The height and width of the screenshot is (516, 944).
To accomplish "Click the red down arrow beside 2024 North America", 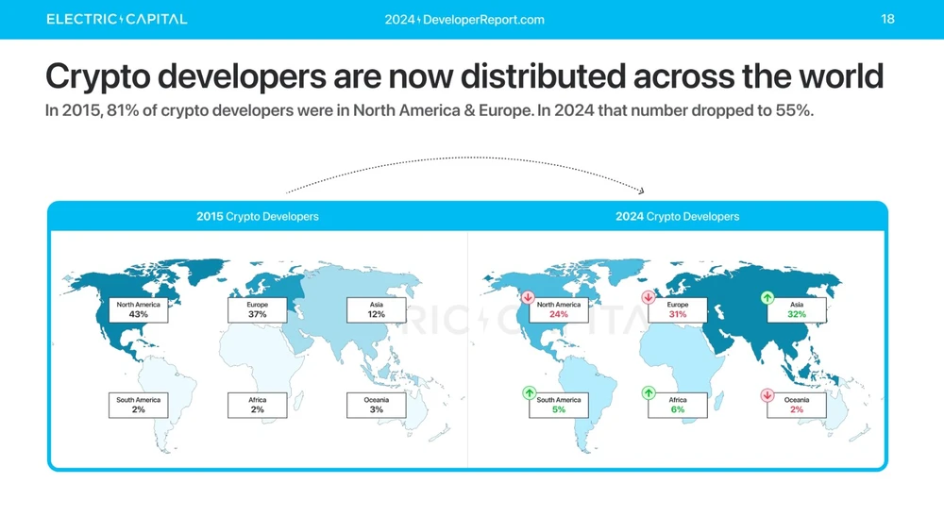I will (529, 298).
